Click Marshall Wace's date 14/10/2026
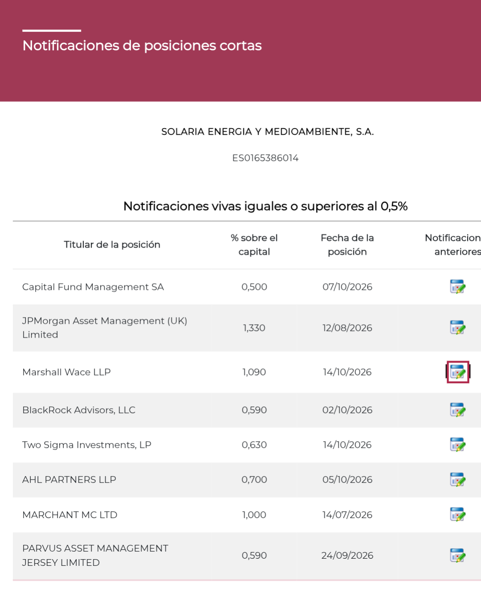Screen dimensions: 481x598 coord(347,372)
